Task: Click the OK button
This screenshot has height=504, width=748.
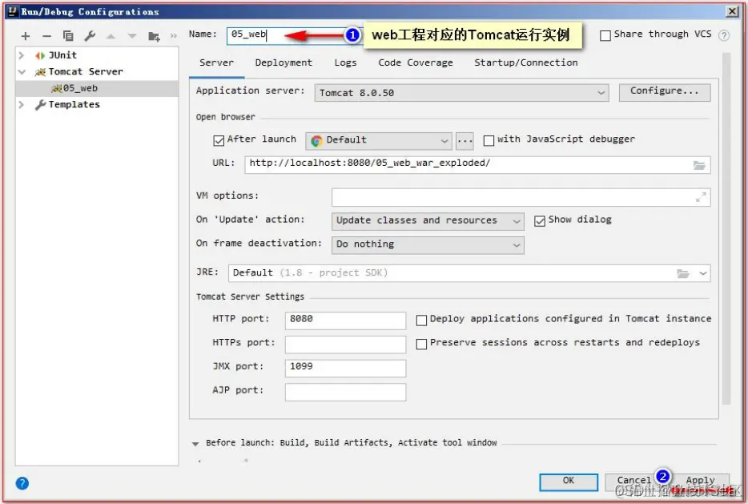Action: (x=569, y=482)
